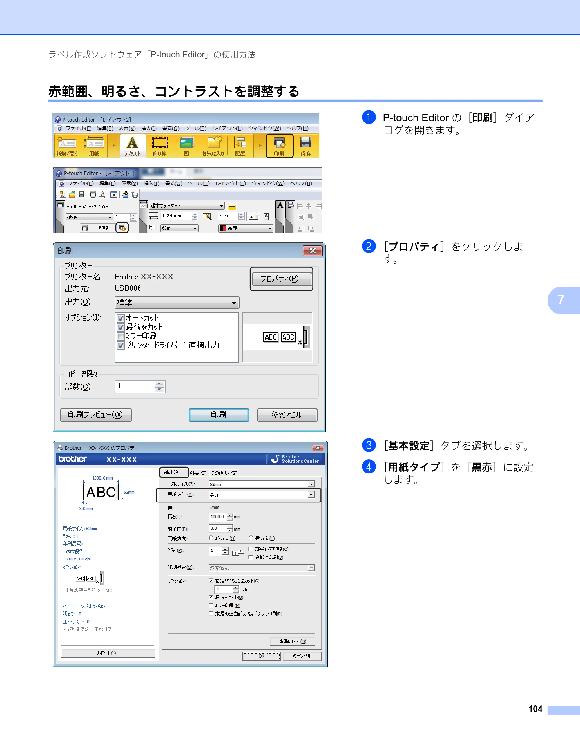Enable 逆順で印刷 checkbox
580x749 pixels.
pyautogui.click(x=251, y=557)
